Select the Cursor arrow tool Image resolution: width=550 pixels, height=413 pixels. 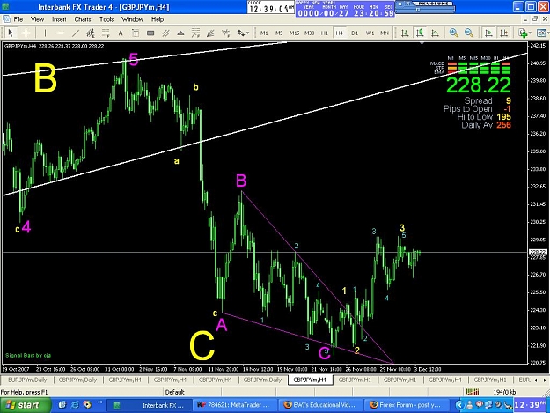pyautogui.click(x=11, y=33)
